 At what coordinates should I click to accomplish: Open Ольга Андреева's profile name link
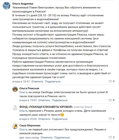click(x=23, y=4)
